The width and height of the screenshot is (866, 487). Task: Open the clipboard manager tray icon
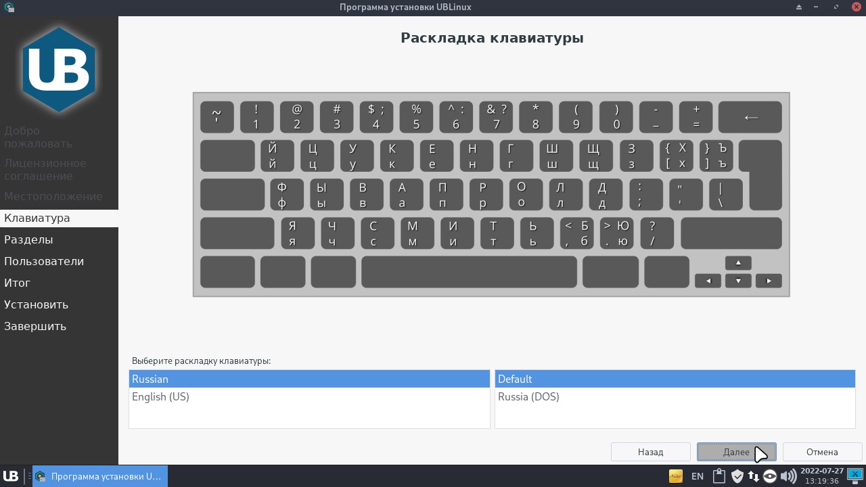click(719, 476)
